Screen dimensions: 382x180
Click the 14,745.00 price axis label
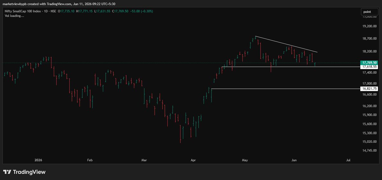pos(369,150)
